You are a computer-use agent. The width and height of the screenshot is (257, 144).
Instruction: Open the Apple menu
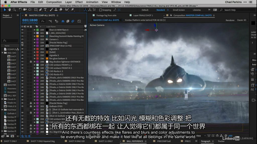pyautogui.click(x=6, y=2)
